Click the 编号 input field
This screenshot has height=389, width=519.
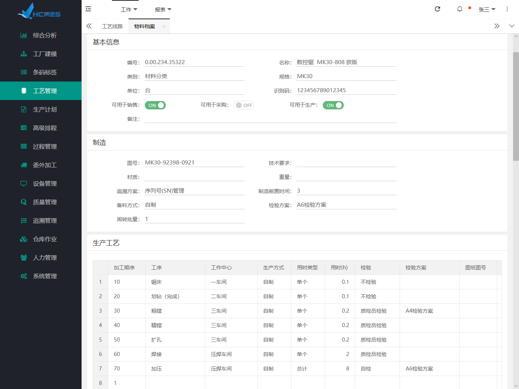[195, 62]
